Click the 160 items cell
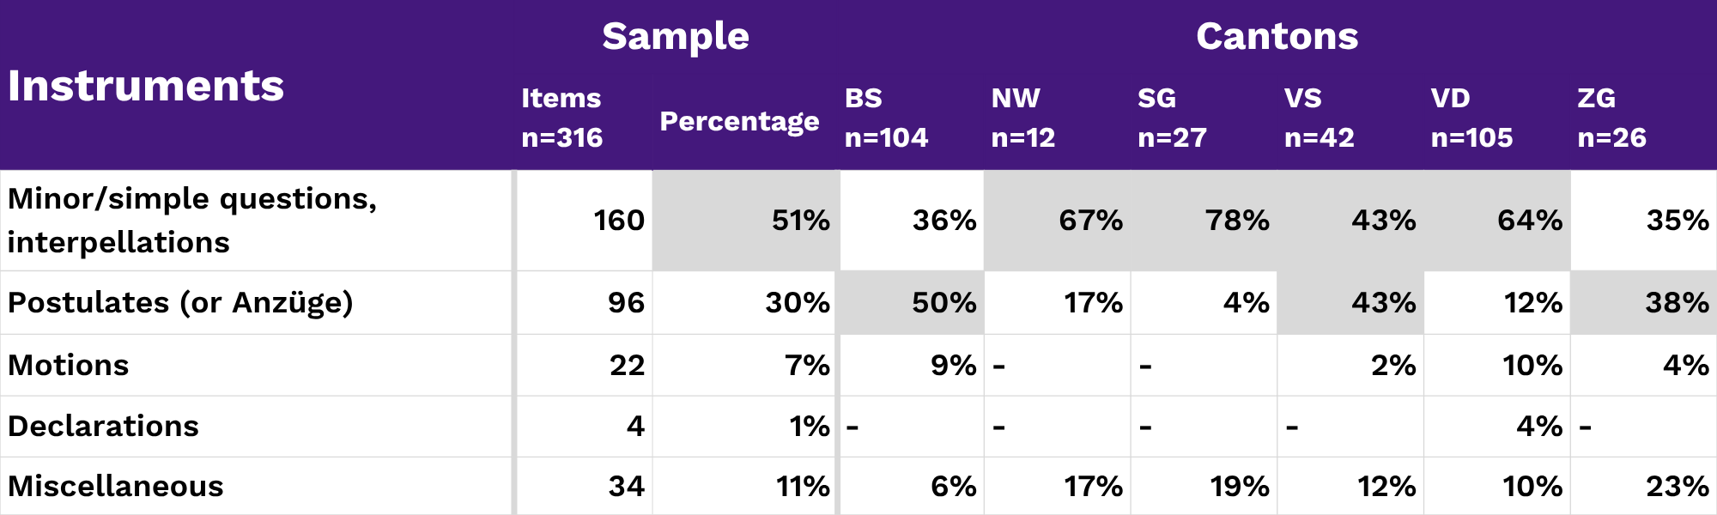Image resolution: width=1717 pixels, height=515 pixels. tap(618, 221)
